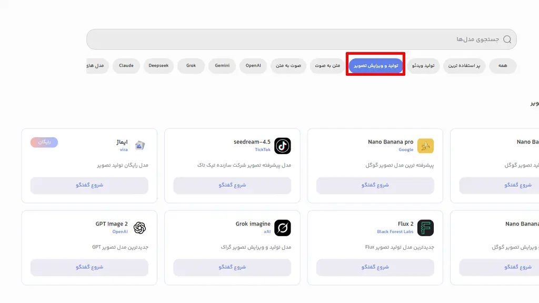
Task: Open the OpenAI provider link under GPT Image 2
Action: pyautogui.click(x=120, y=231)
